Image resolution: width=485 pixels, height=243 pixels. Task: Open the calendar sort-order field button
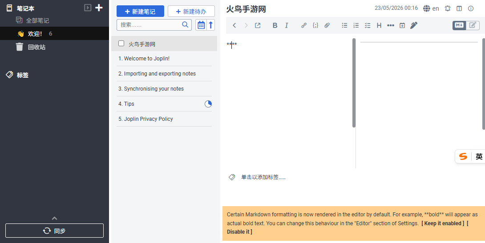coord(201,25)
